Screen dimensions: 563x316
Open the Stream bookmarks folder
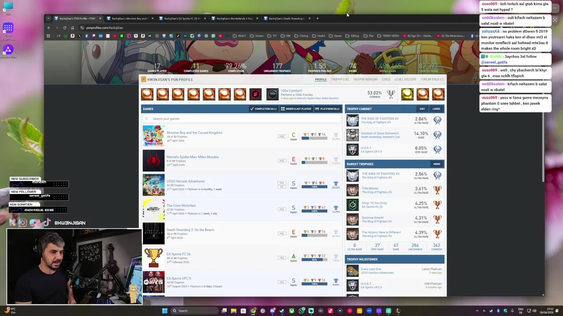257,36
